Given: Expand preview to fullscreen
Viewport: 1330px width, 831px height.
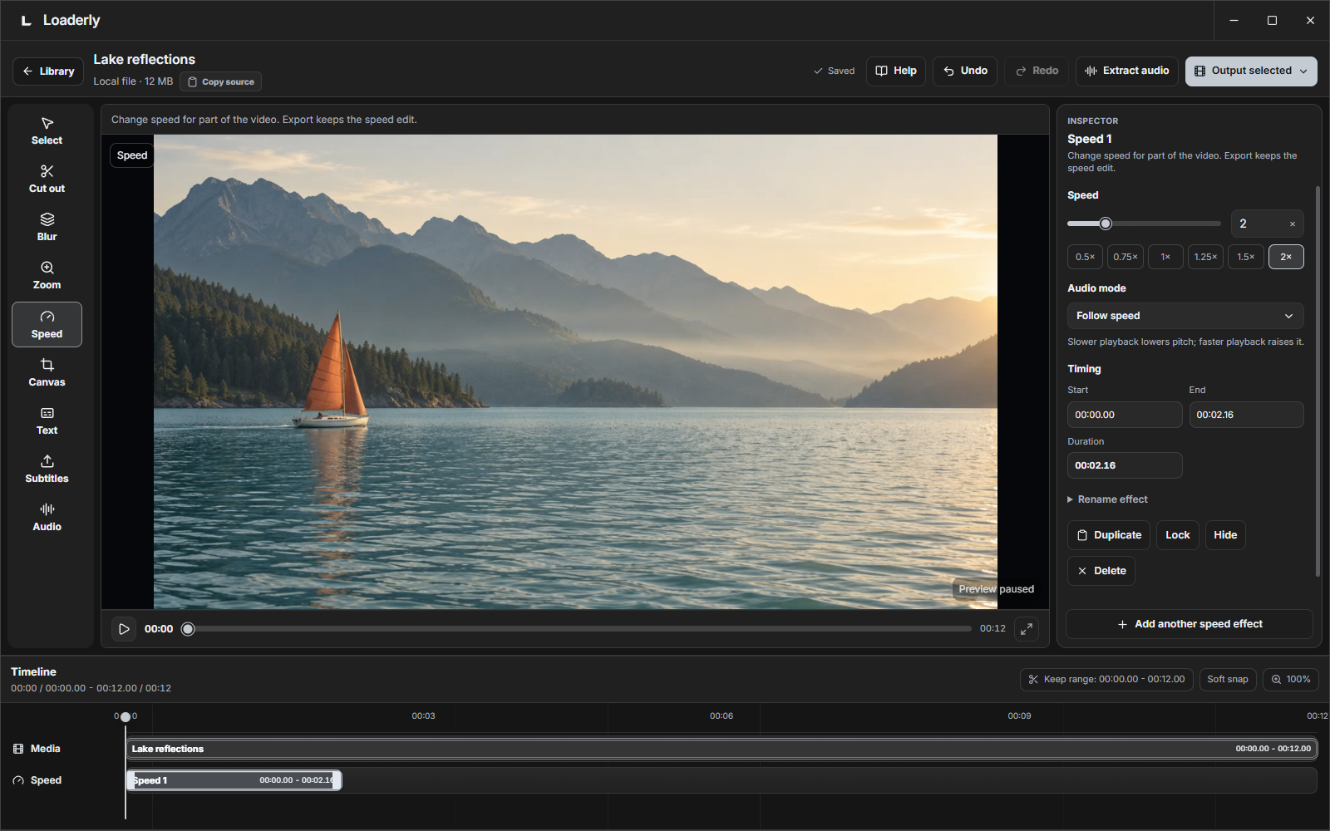Looking at the screenshot, I should coord(1027,629).
